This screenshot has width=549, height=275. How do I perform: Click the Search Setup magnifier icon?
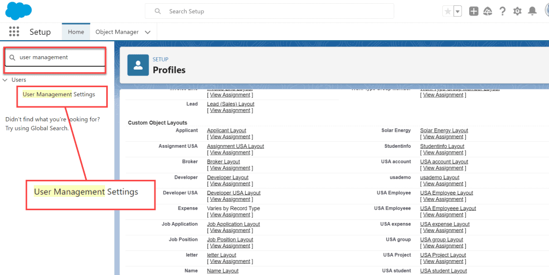[x=158, y=11]
